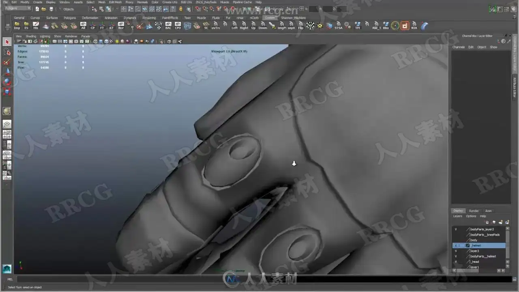Click the MEL command line input
Viewport: 519px width, 292px height.
tap(264, 279)
